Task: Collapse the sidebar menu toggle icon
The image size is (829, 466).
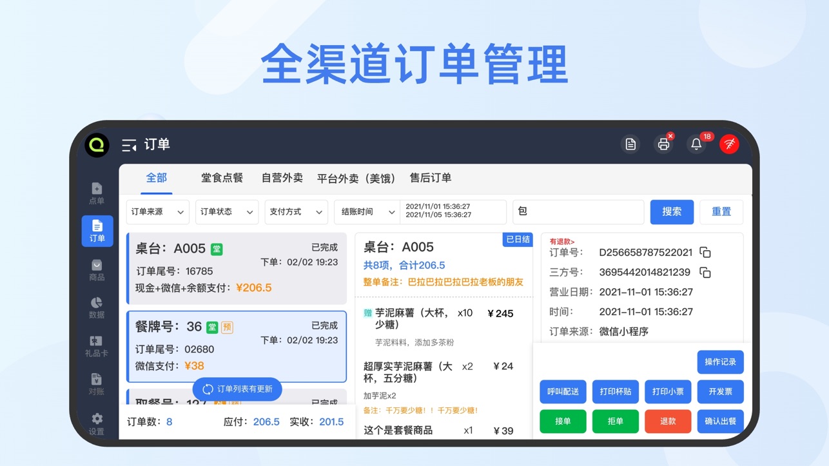Action: (129, 145)
